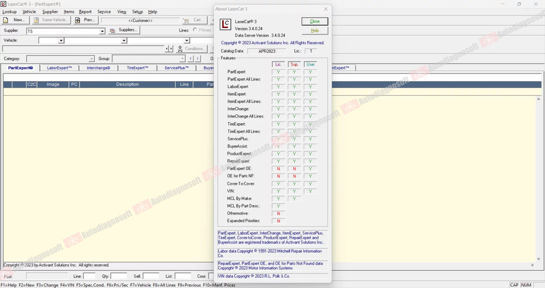The image size is (545, 288).
Task: Click the Prev lookup icon button
Action: [x=86, y=20]
